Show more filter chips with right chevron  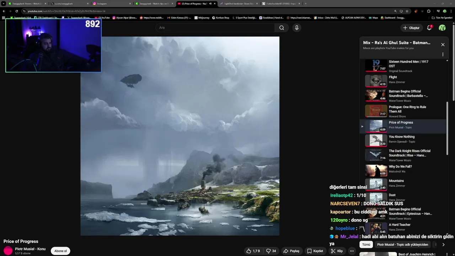coord(443,245)
